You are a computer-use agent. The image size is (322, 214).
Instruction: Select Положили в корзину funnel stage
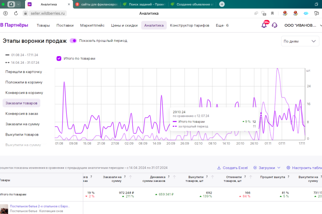(24, 82)
